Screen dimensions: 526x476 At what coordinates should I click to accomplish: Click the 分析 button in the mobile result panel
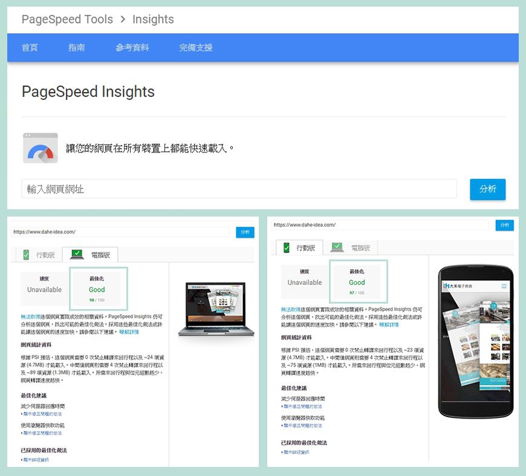(504, 225)
